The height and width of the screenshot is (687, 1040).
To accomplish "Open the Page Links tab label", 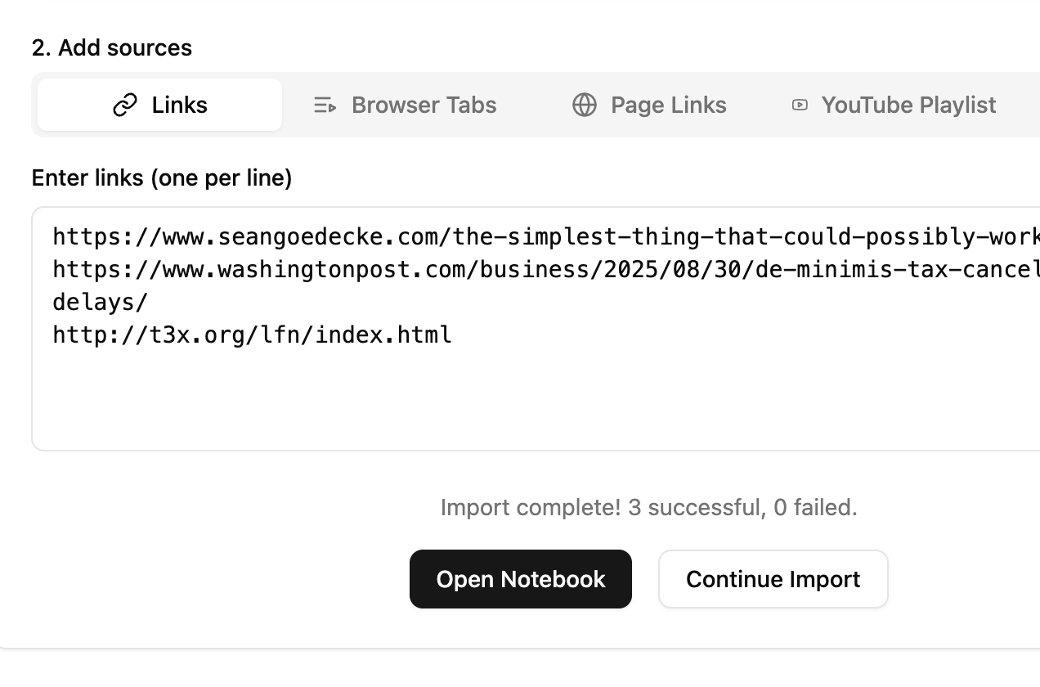I will pyautogui.click(x=668, y=106).
